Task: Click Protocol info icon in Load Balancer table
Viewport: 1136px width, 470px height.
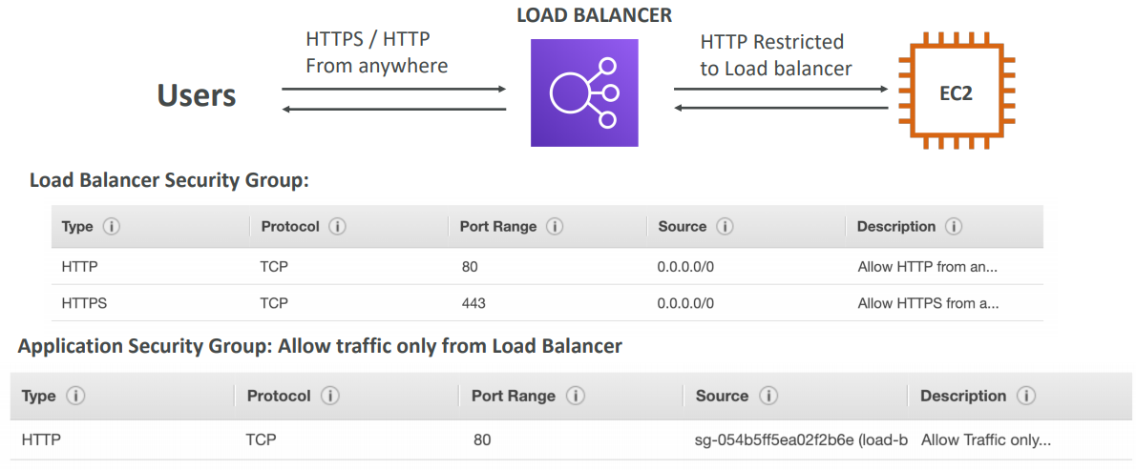Action: click(337, 227)
